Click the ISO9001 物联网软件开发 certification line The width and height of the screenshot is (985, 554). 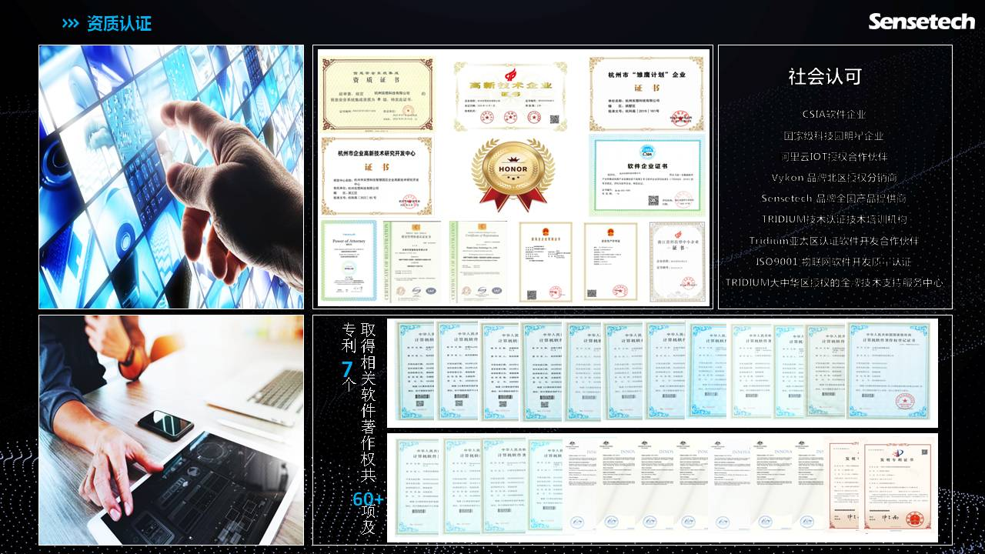[x=834, y=262]
